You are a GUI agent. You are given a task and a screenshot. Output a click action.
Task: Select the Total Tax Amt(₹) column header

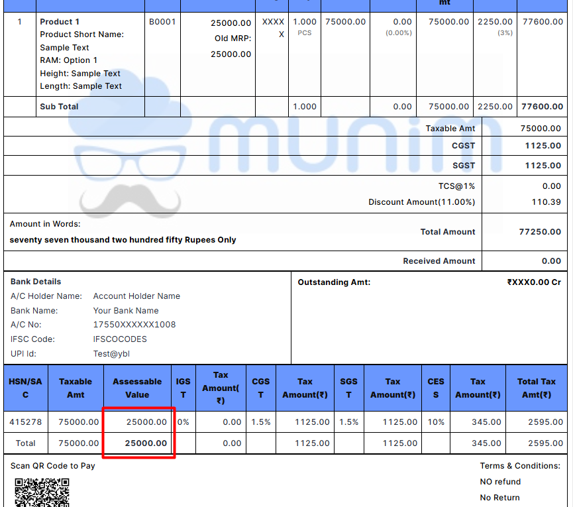tap(537, 388)
